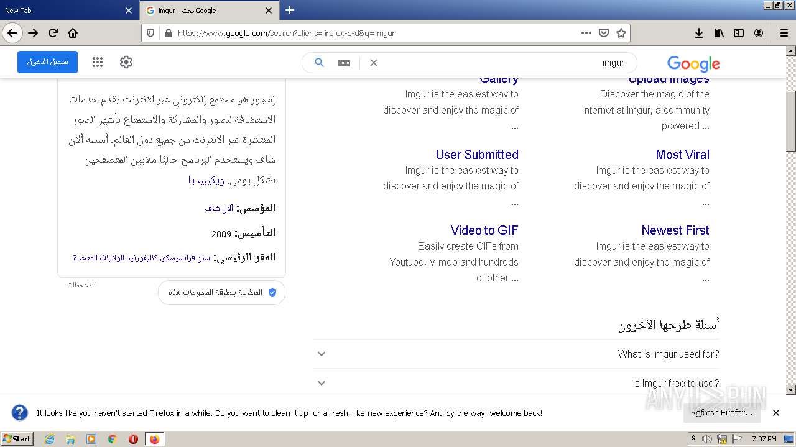The width and height of the screenshot is (796, 447).
Task: Toggle the Firefox sidebars icon
Action: pyautogui.click(x=739, y=33)
